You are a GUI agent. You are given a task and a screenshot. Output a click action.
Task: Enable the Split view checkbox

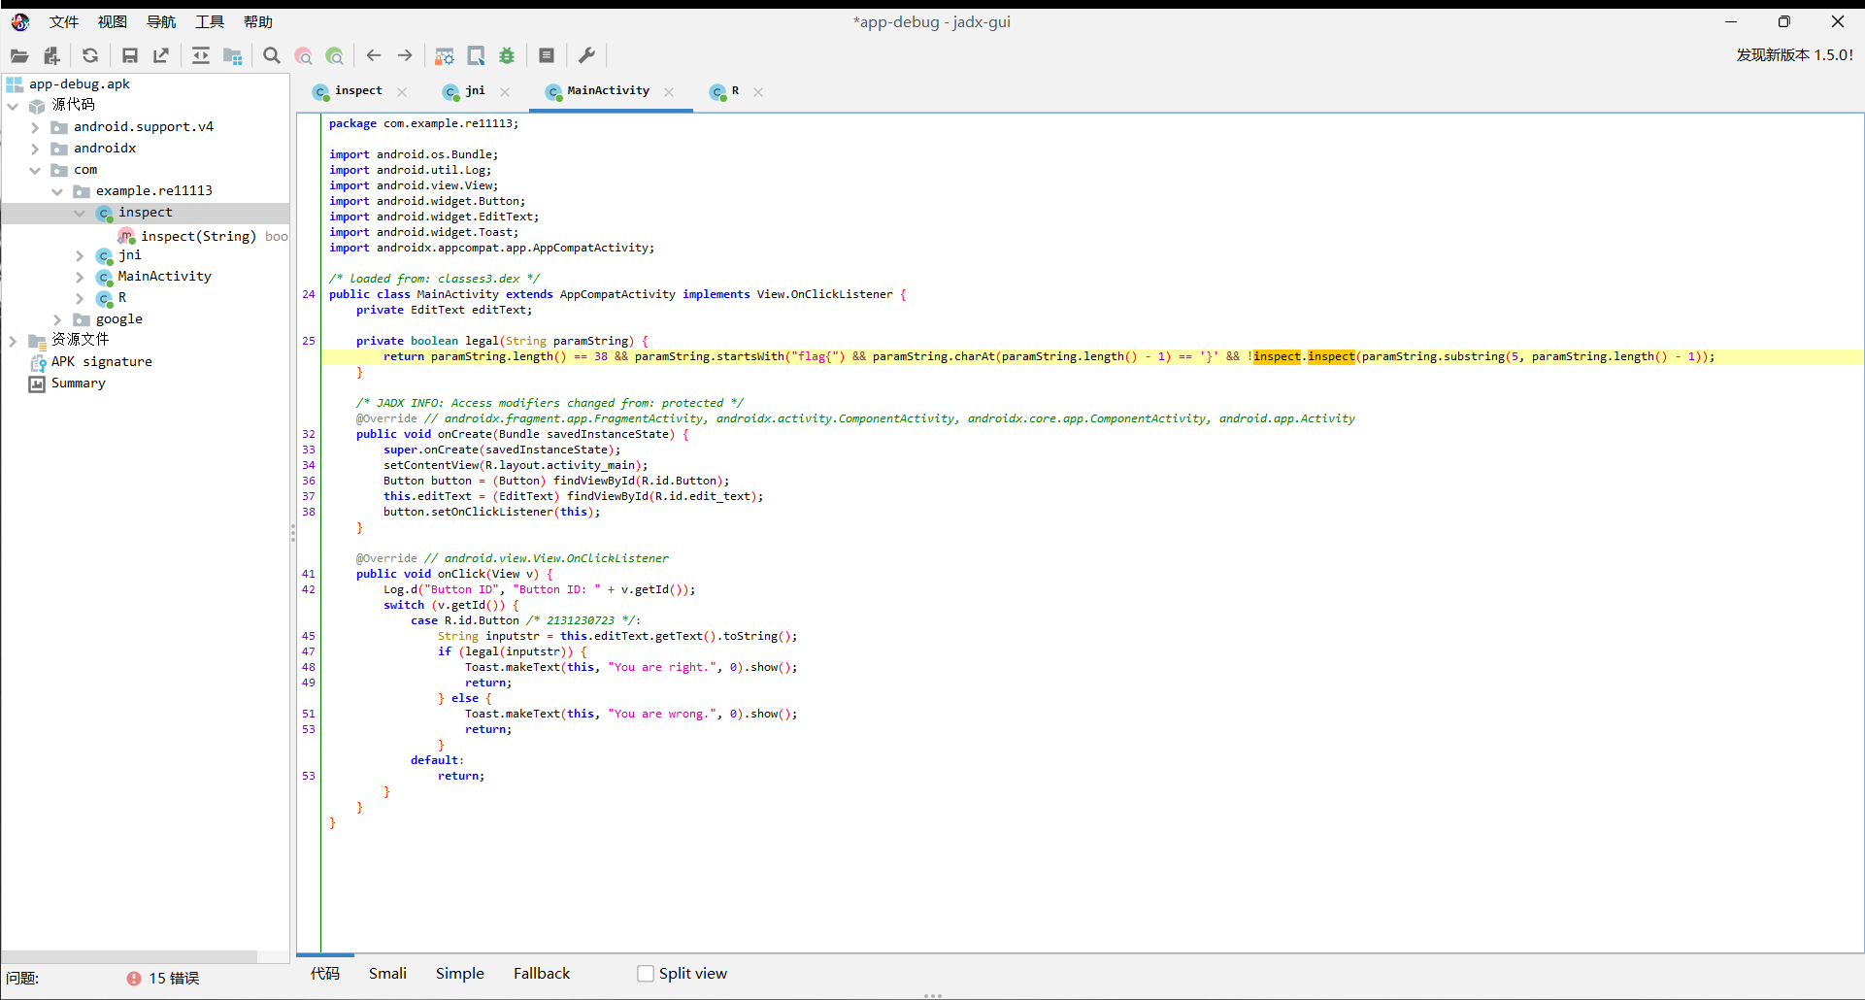point(646,974)
